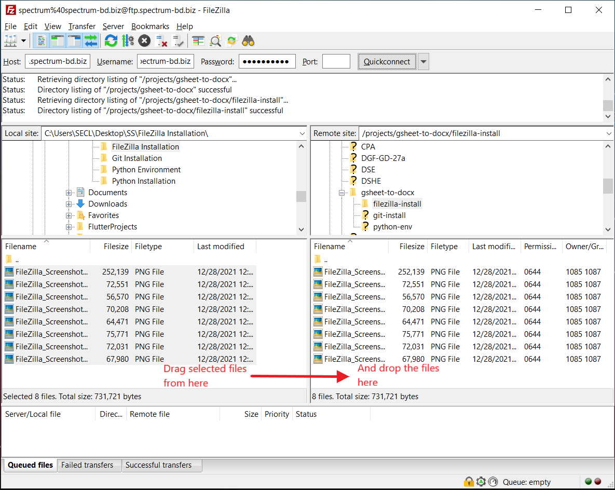Select the Python Installation local folder
Viewport: 615px width, 490px height.
(x=144, y=181)
